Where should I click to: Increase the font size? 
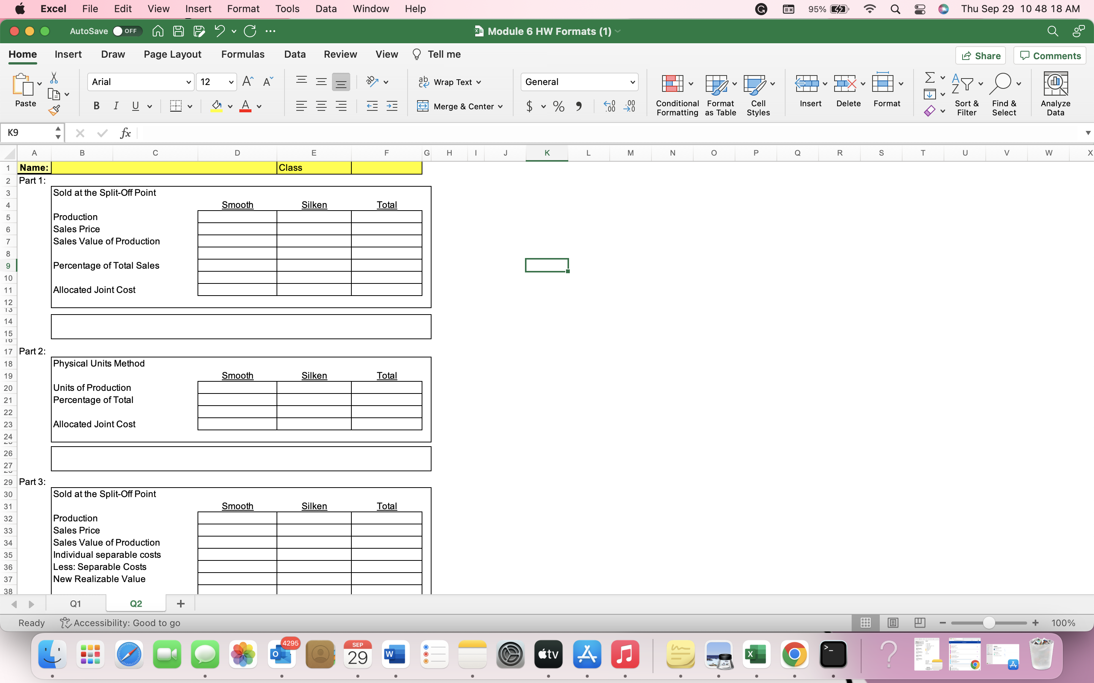click(247, 81)
